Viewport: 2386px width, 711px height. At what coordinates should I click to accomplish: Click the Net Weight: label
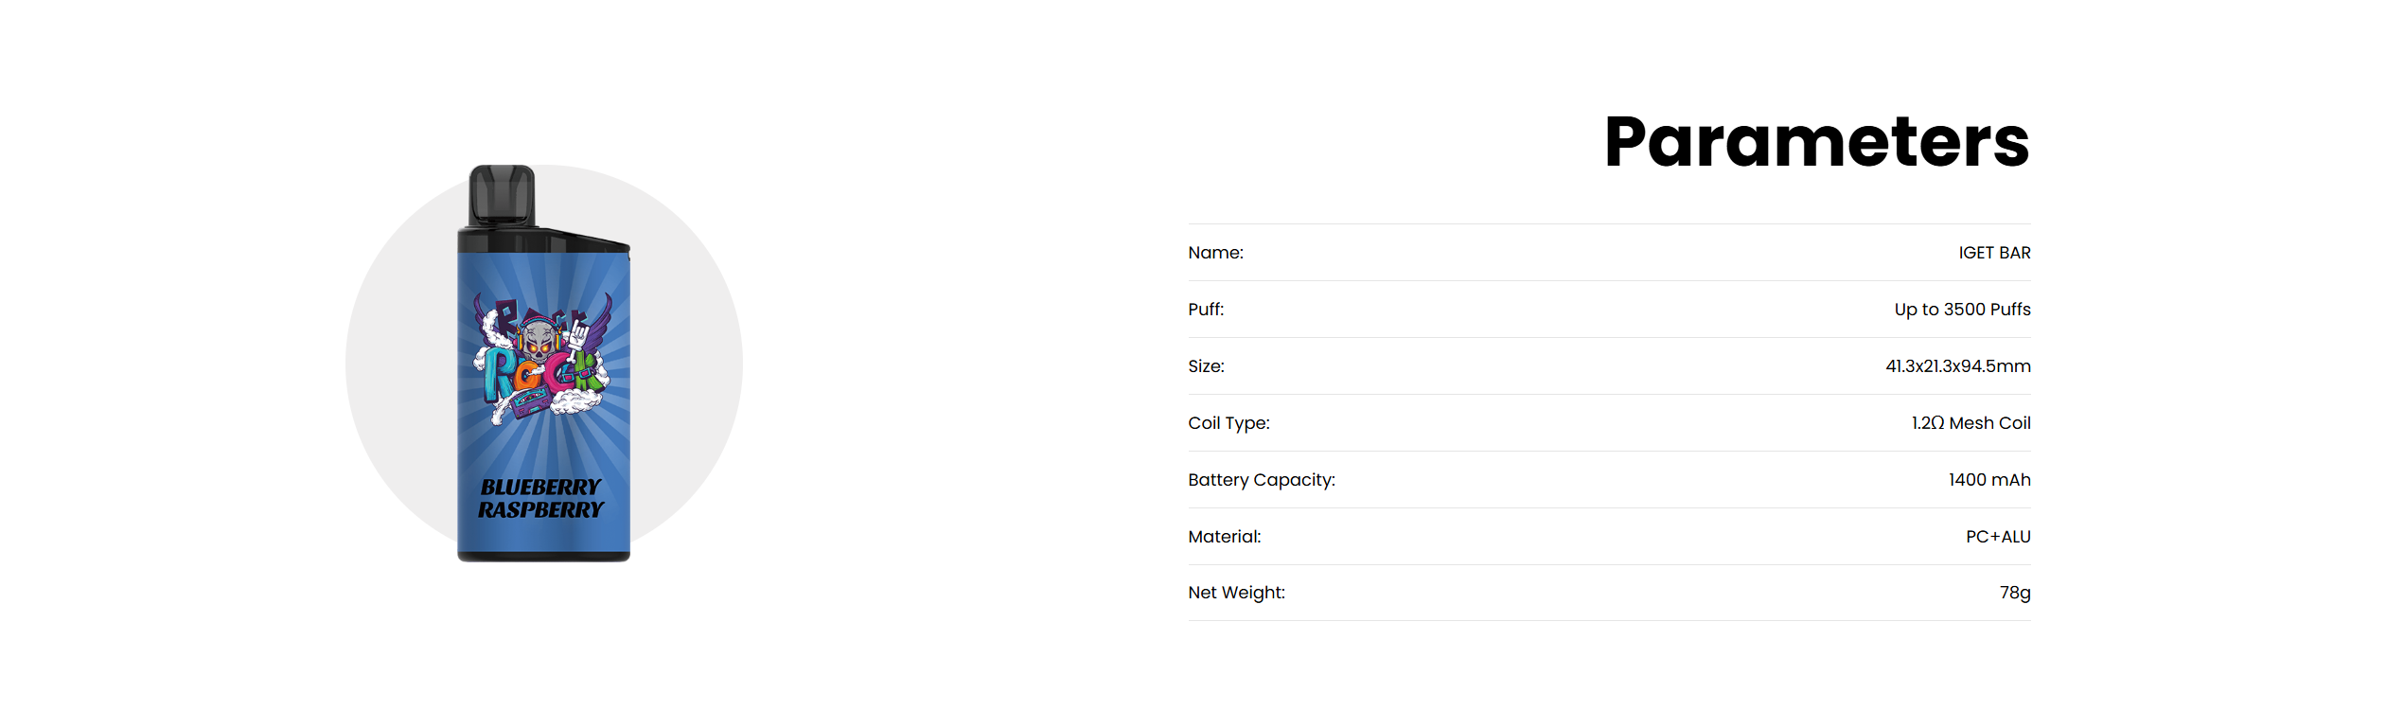1236,593
